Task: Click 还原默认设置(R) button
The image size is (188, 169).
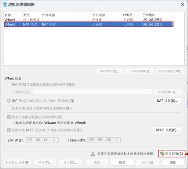Action: click(x=17, y=163)
